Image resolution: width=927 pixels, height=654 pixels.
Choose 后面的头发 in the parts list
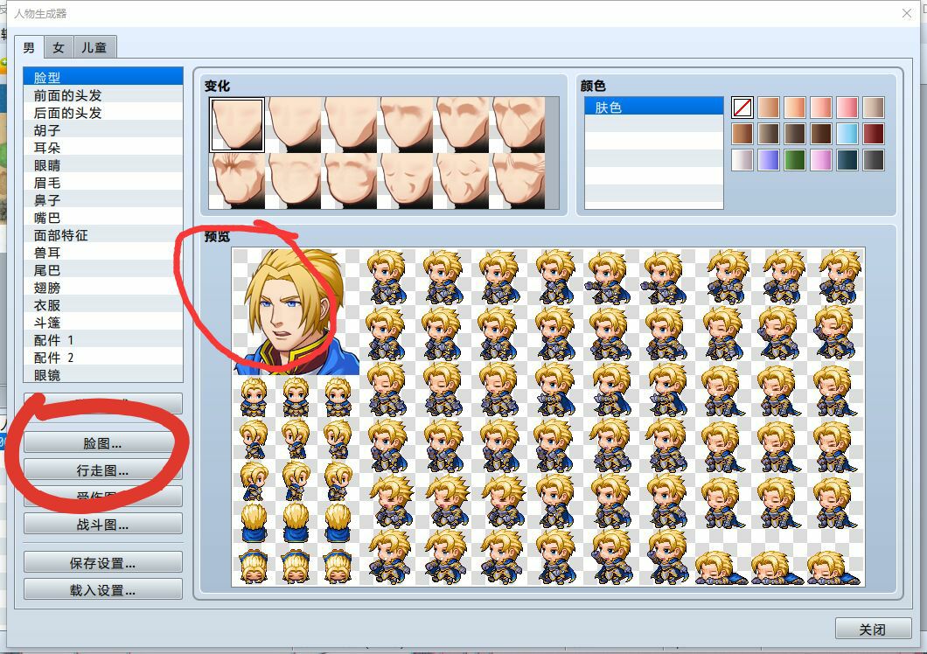(x=103, y=112)
